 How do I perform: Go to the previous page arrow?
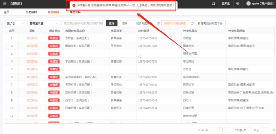pos(213,130)
